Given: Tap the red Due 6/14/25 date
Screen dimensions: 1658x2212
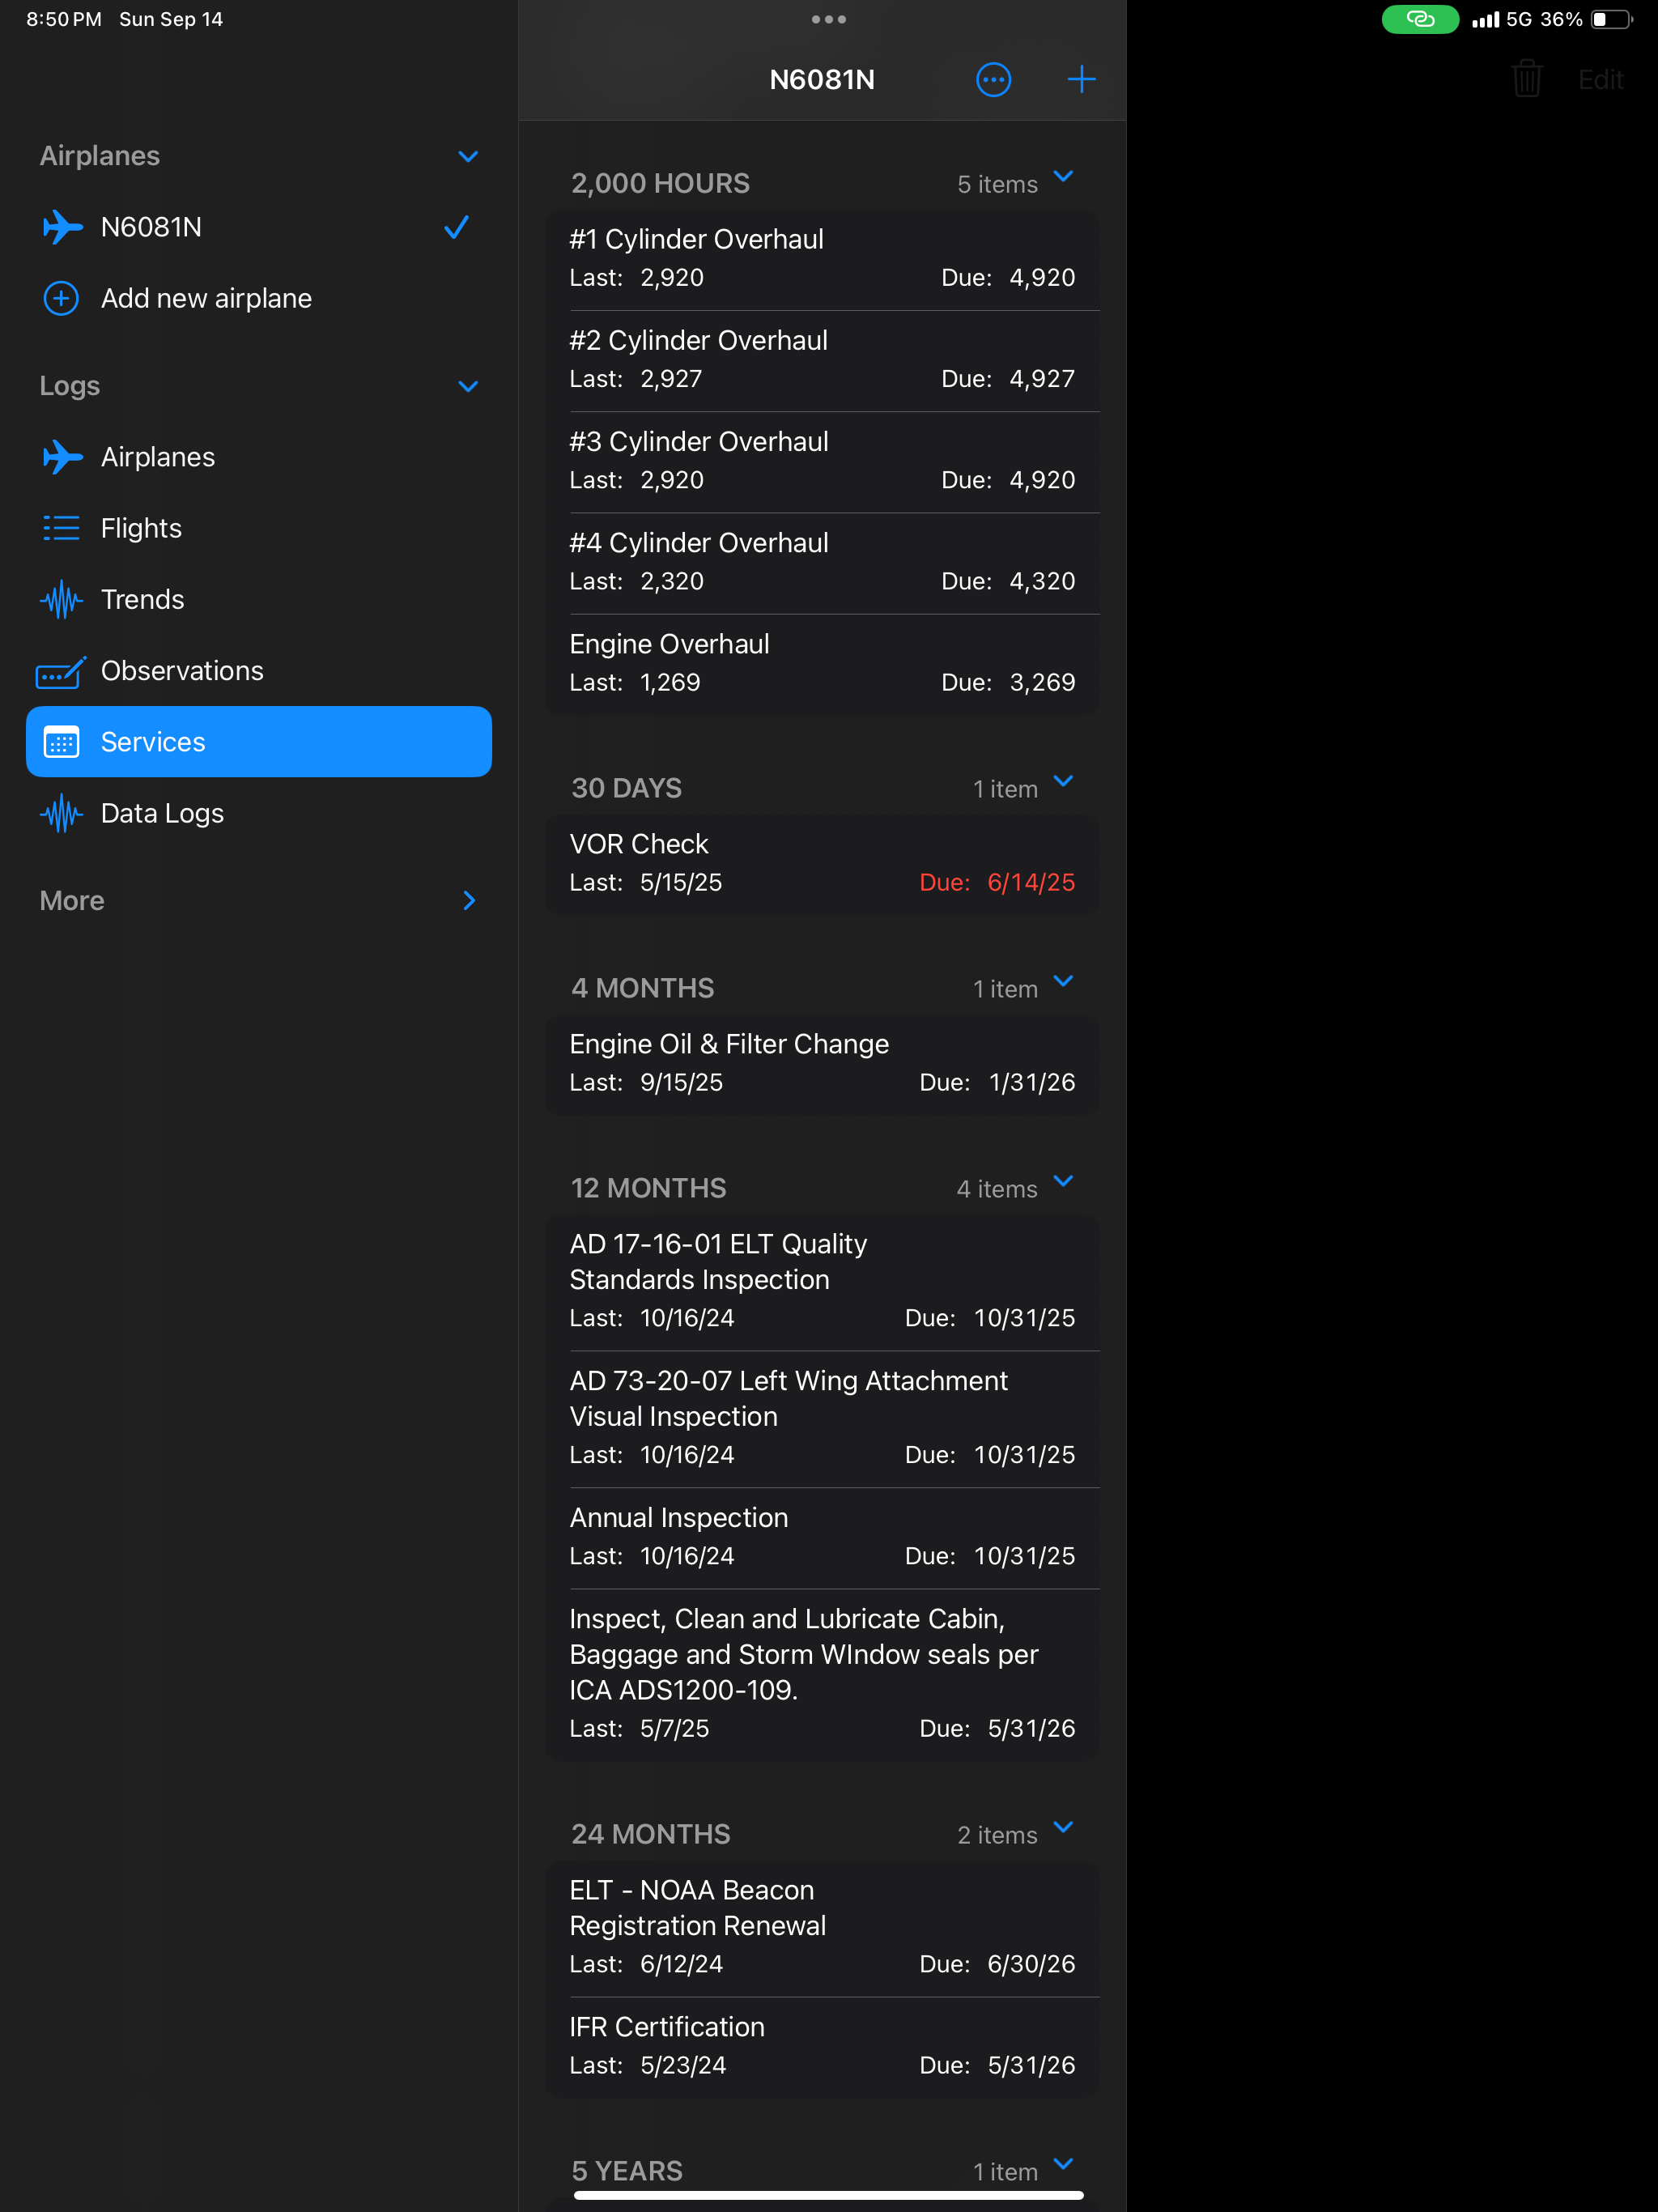Looking at the screenshot, I should (x=997, y=883).
